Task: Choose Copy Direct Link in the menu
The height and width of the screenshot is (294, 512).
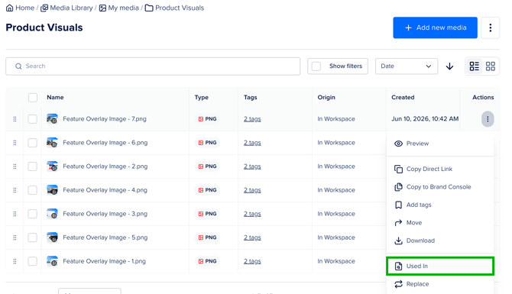Action: click(x=440, y=169)
